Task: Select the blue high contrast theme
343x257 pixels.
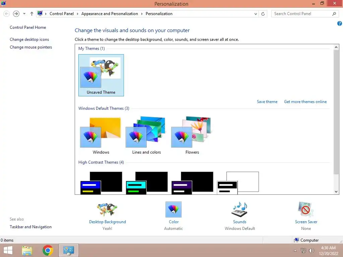Action: pos(101,183)
